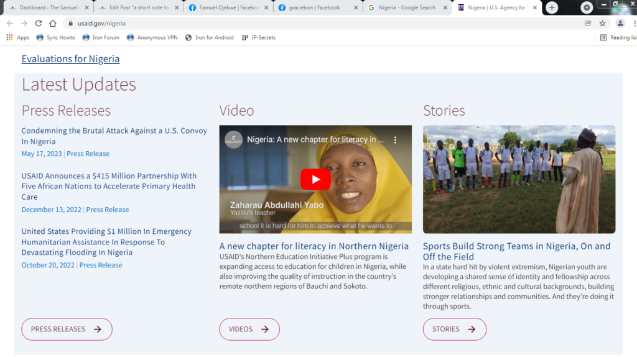Viewport: 637px width, 357px height.
Task: Close the Nigeria USAID tab
Action: pyautogui.click(x=534, y=7)
